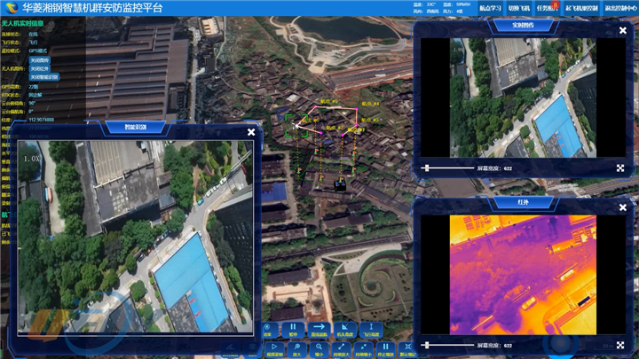Click the 无人机实时信息 heading
Screen dimensions: 639x359
(22, 23)
